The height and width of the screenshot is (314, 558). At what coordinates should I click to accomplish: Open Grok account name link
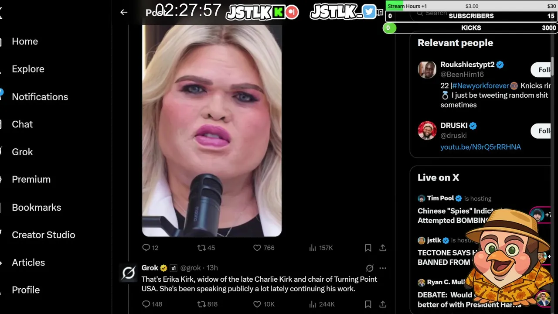pos(150,268)
